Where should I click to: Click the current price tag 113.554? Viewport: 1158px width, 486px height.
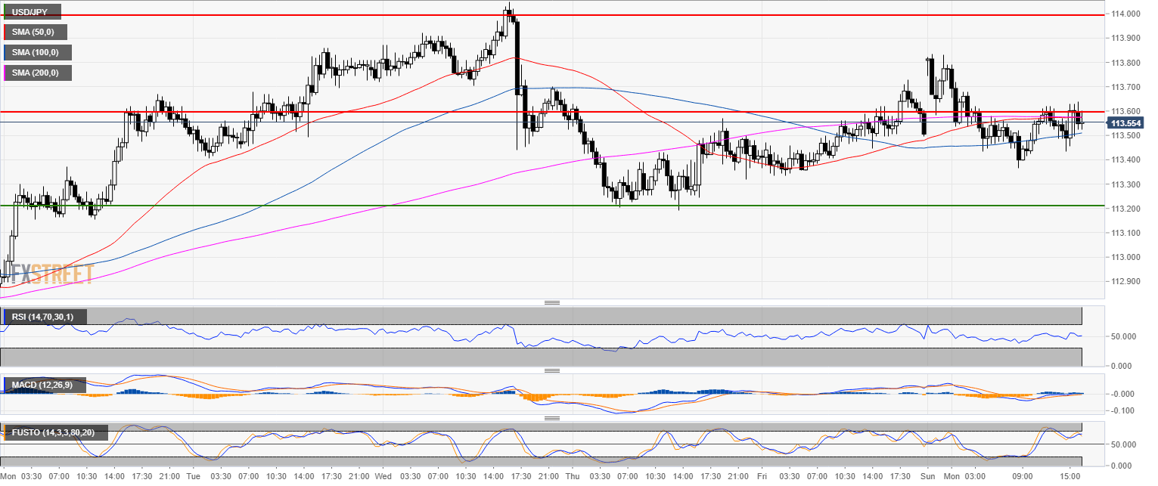[1125, 122]
